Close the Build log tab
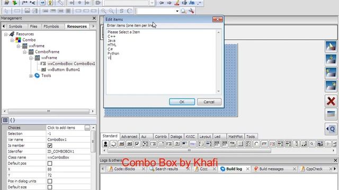Viewport: 339px width, 190px height. pos(248,169)
